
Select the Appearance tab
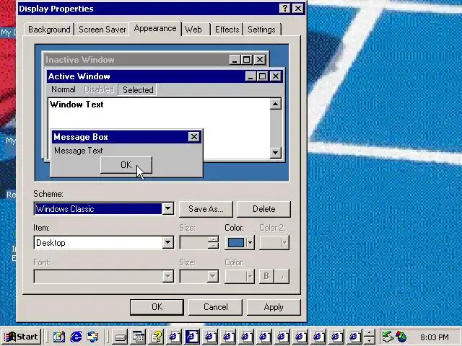[155, 29]
